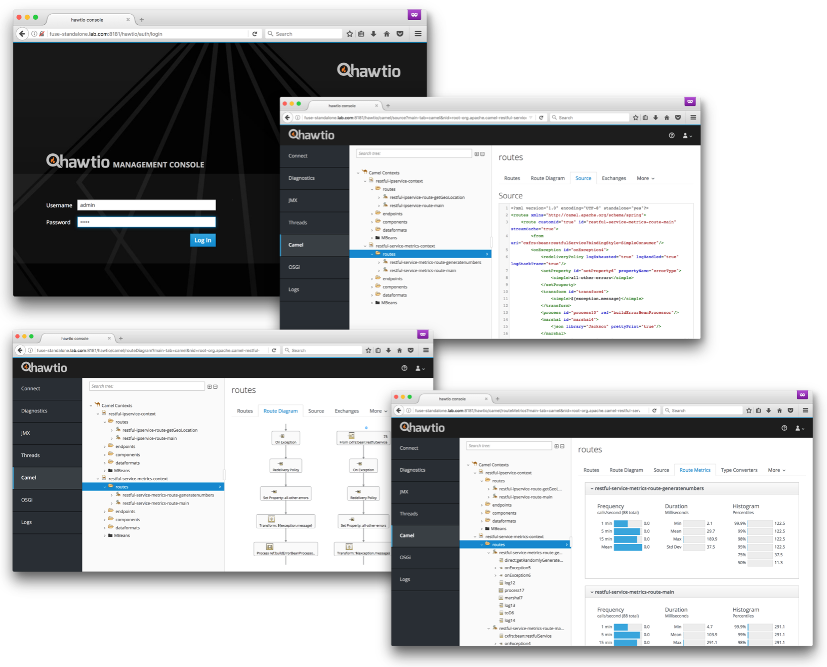The image size is (827, 667).
Task: Open hamburger menu in Metrics browser window
Action: coord(805,410)
